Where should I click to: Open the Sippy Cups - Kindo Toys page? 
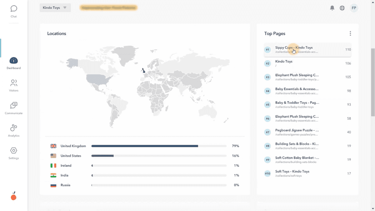(307, 50)
